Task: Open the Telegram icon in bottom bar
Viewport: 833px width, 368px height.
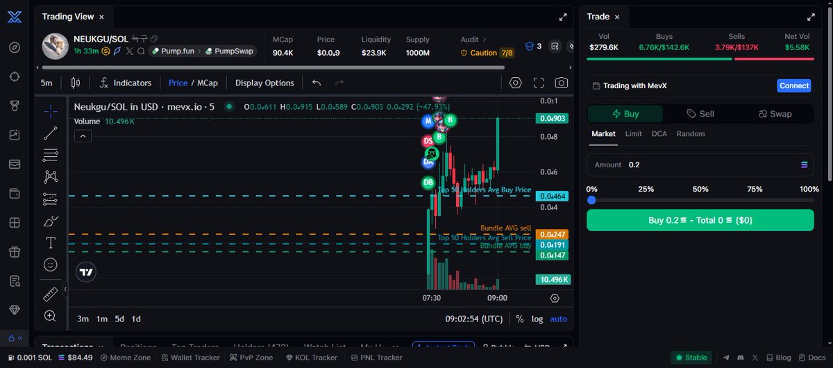Action: click(x=726, y=358)
